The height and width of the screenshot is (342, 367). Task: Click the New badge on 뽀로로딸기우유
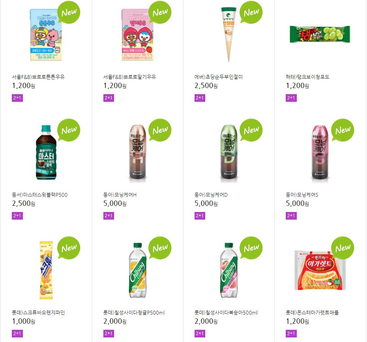pyautogui.click(x=160, y=12)
